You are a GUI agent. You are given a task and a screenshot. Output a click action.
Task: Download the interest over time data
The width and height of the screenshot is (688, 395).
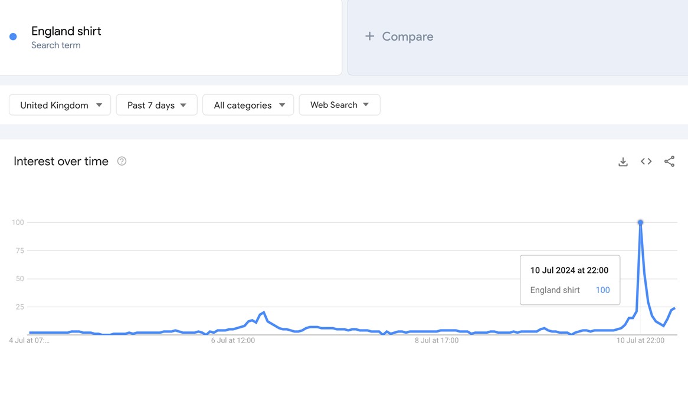tap(623, 162)
